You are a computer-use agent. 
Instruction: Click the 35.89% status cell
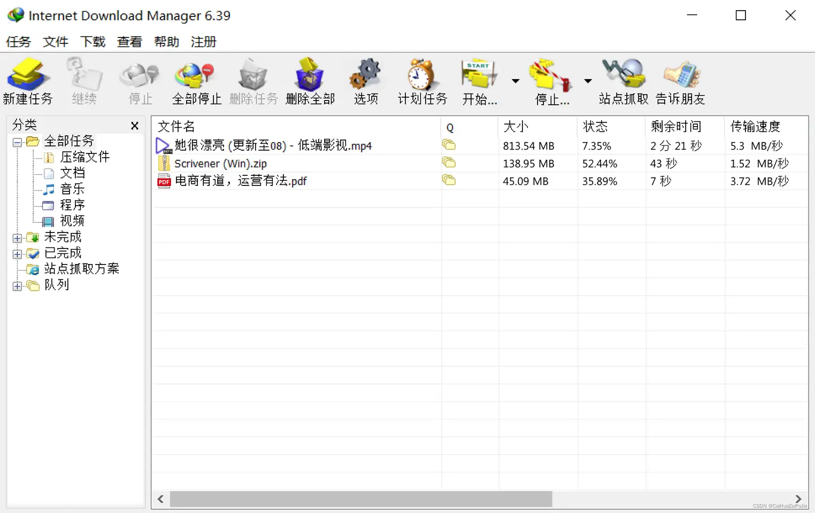(x=599, y=181)
